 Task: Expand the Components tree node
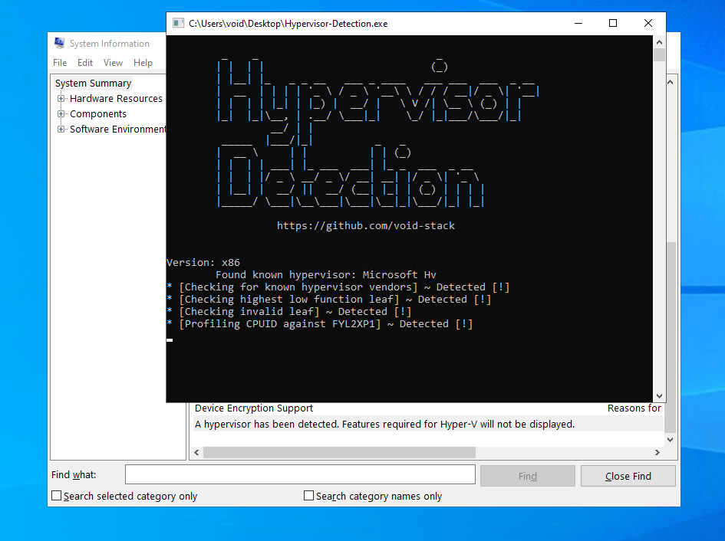pos(61,114)
